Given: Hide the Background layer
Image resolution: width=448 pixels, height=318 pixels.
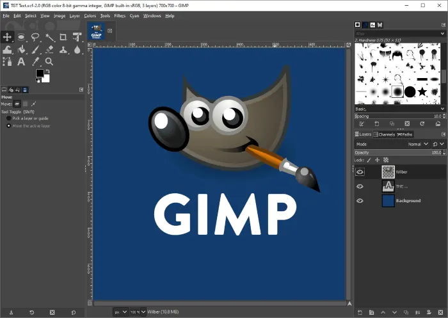Looking at the screenshot, I should (x=360, y=200).
